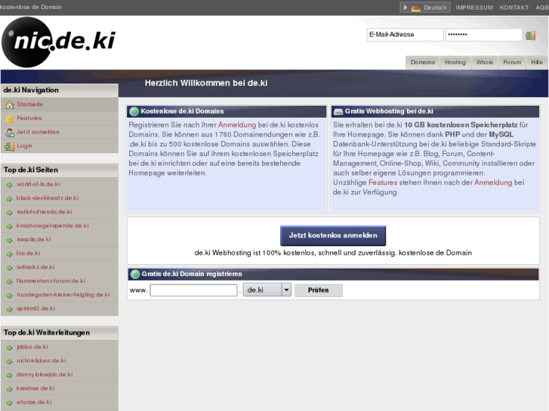Open the Domains tab
This screenshot has height=411, width=549.
coord(423,63)
